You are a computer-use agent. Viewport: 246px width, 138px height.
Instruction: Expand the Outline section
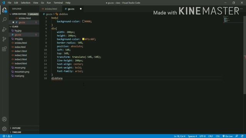coord(16,128)
